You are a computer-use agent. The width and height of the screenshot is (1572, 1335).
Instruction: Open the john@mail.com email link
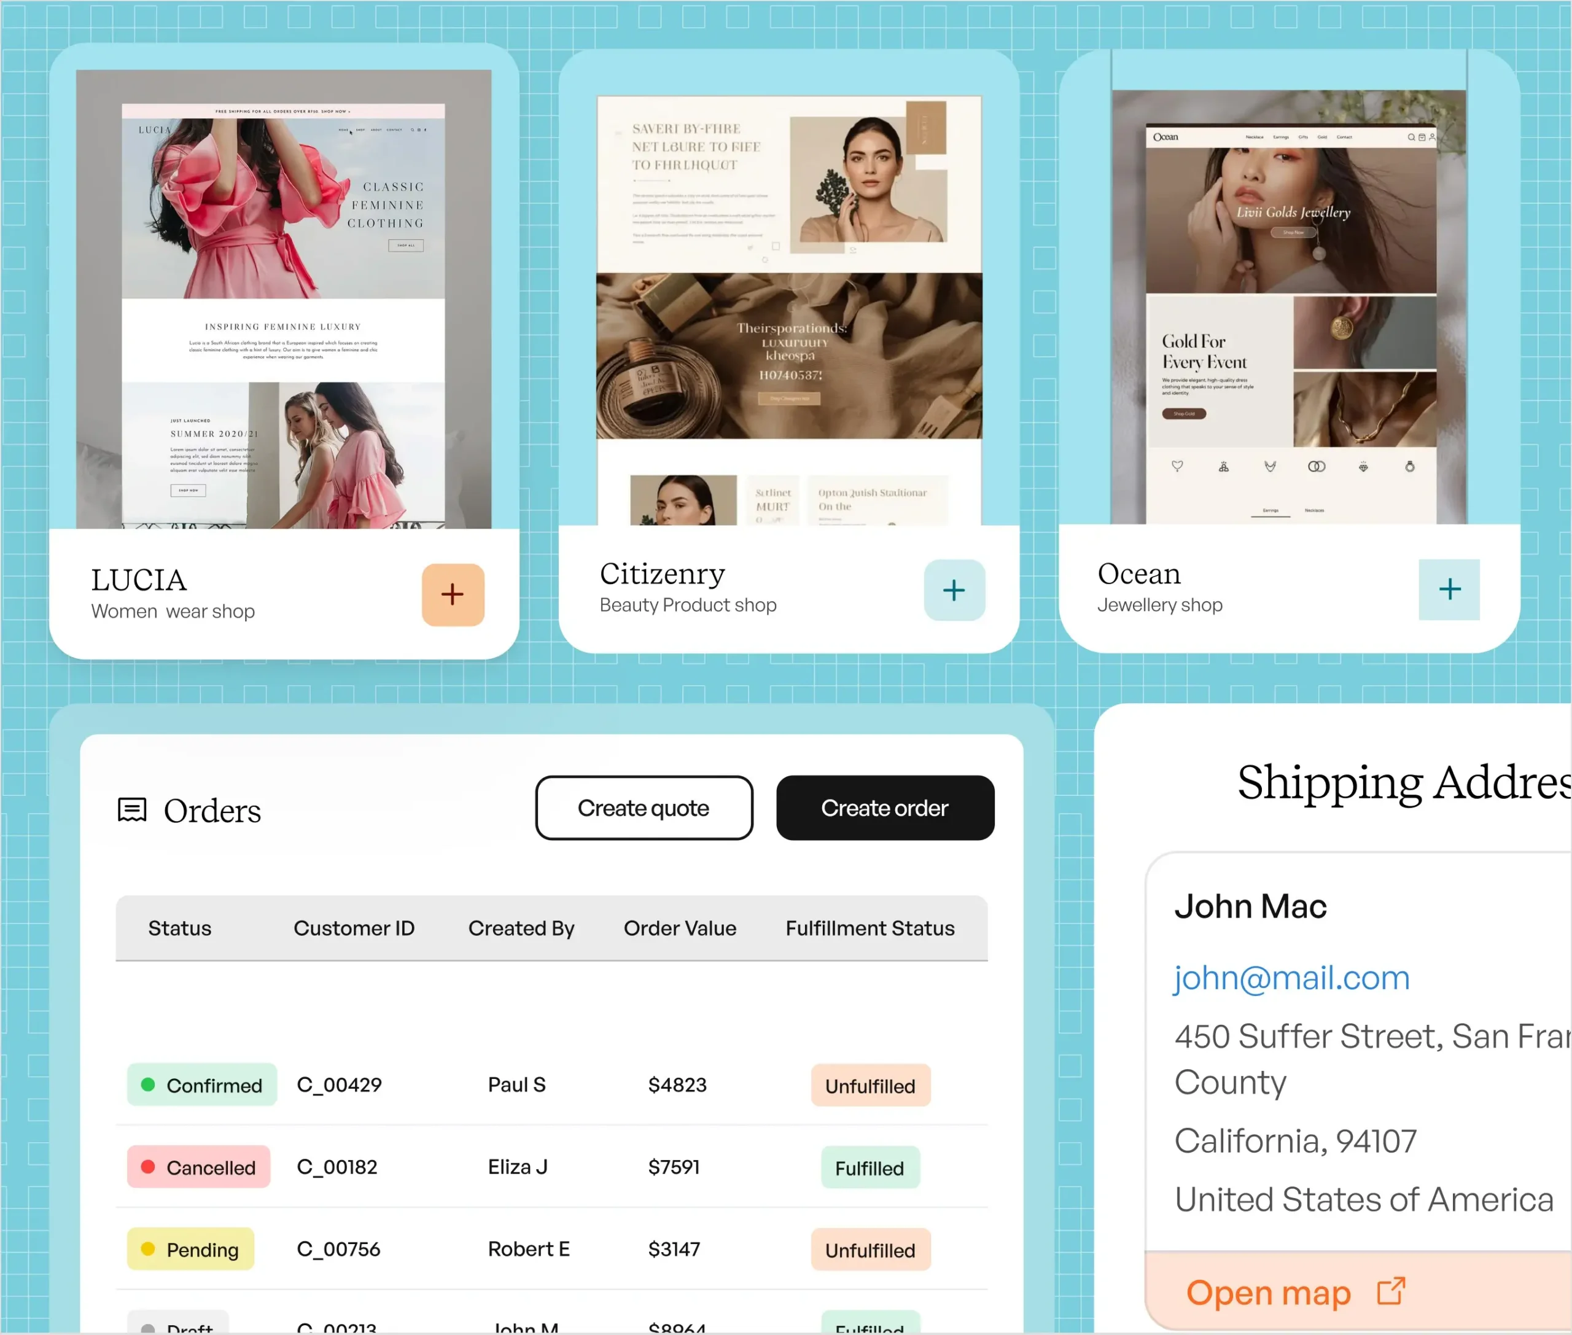point(1292,978)
